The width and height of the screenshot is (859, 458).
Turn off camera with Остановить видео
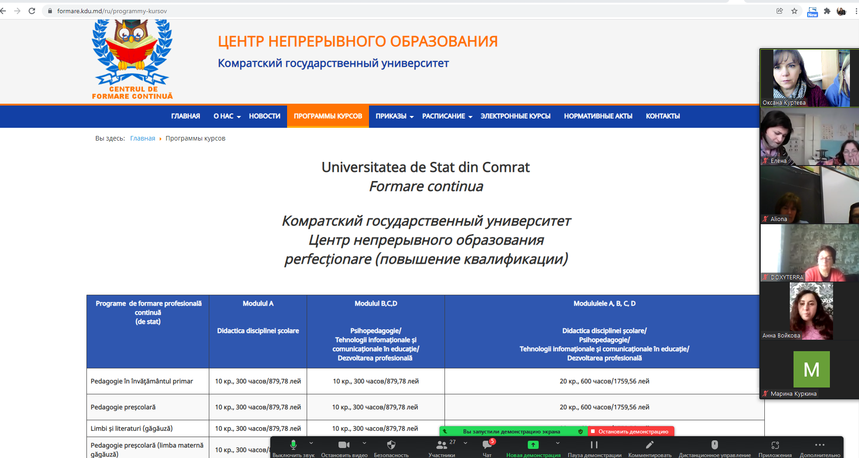pos(344,446)
